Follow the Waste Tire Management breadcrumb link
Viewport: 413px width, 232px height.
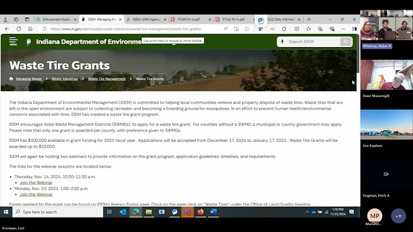[107, 79]
